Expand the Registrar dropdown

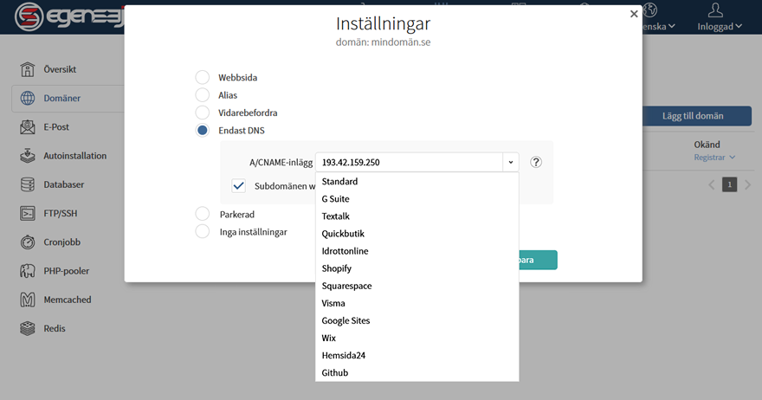tap(714, 158)
